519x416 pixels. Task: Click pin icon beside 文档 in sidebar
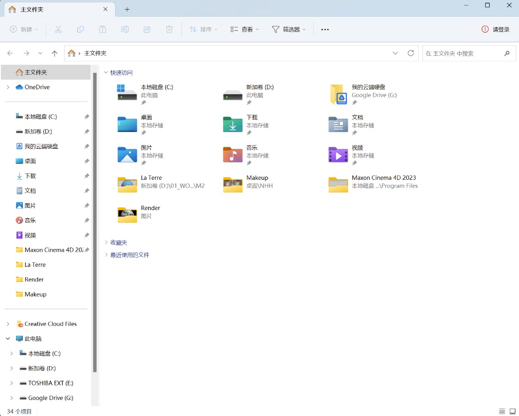coord(86,191)
